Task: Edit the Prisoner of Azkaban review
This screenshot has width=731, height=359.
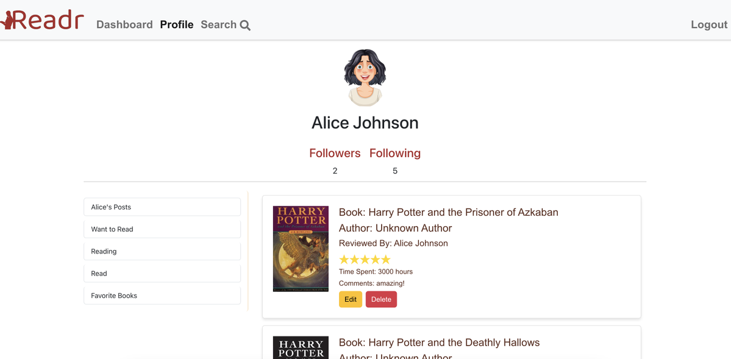Action: [351, 299]
